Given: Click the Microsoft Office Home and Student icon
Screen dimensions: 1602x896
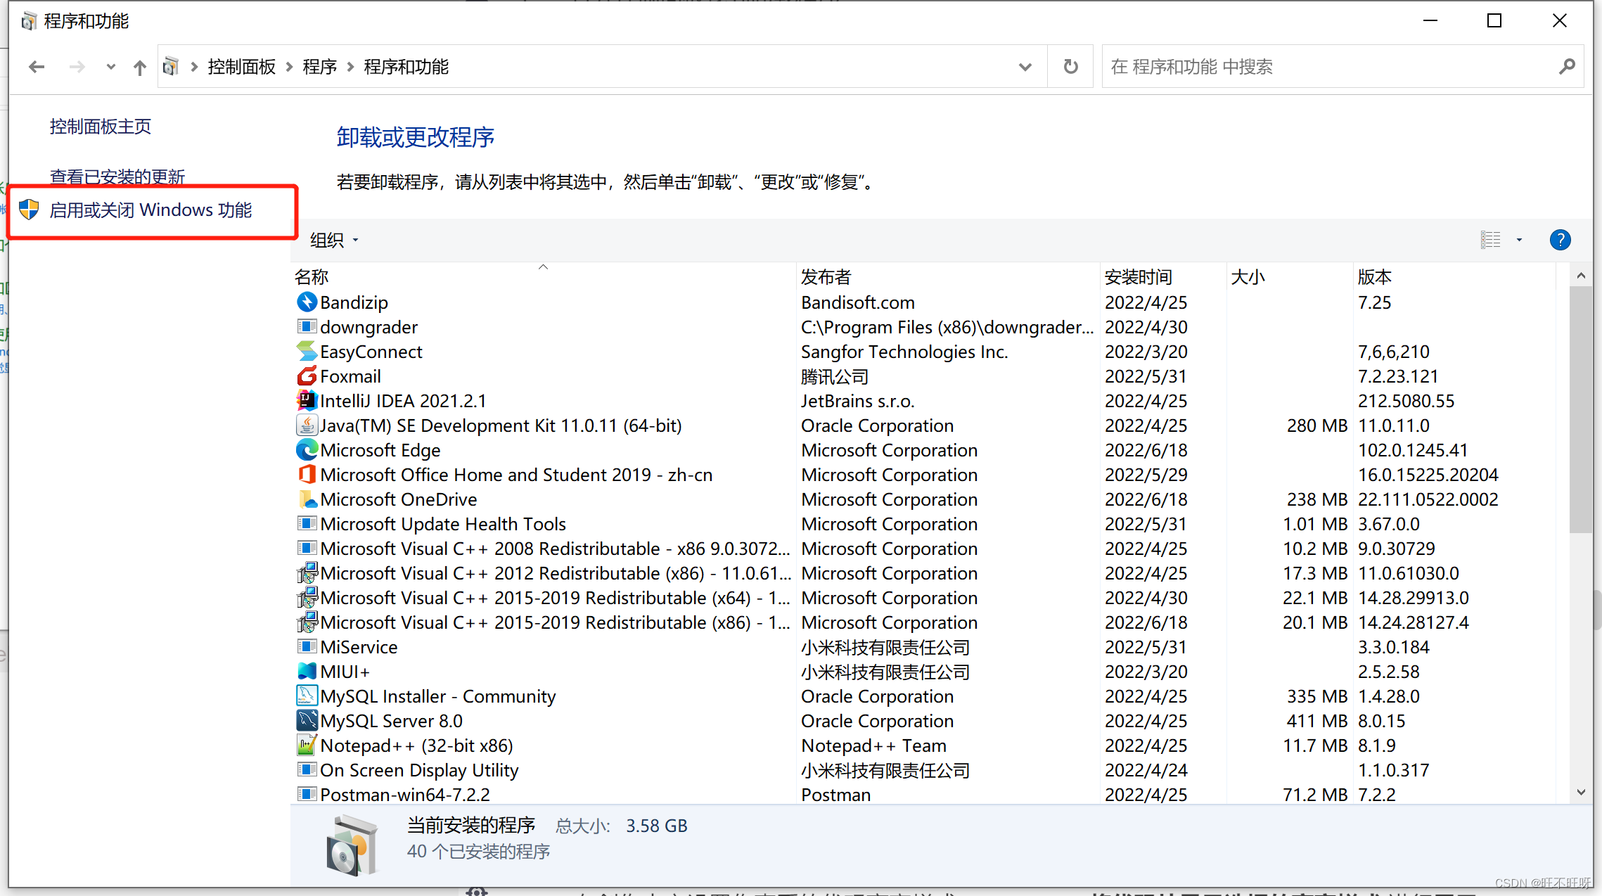Looking at the screenshot, I should 307,475.
